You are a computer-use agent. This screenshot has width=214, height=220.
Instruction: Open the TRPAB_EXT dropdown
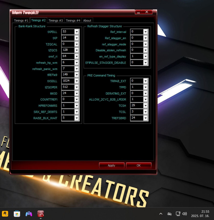coord(146,81)
